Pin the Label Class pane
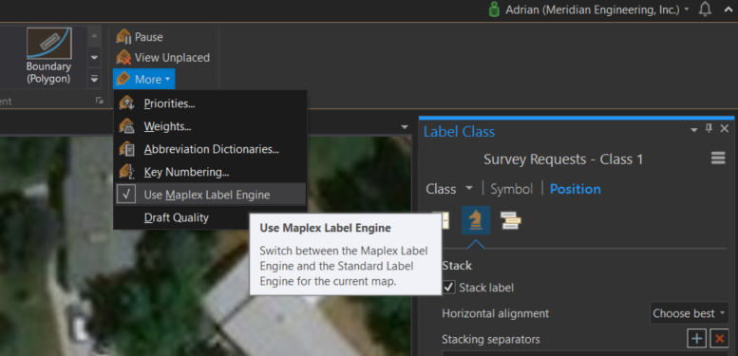Image resolution: width=738 pixels, height=356 pixels. [709, 129]
